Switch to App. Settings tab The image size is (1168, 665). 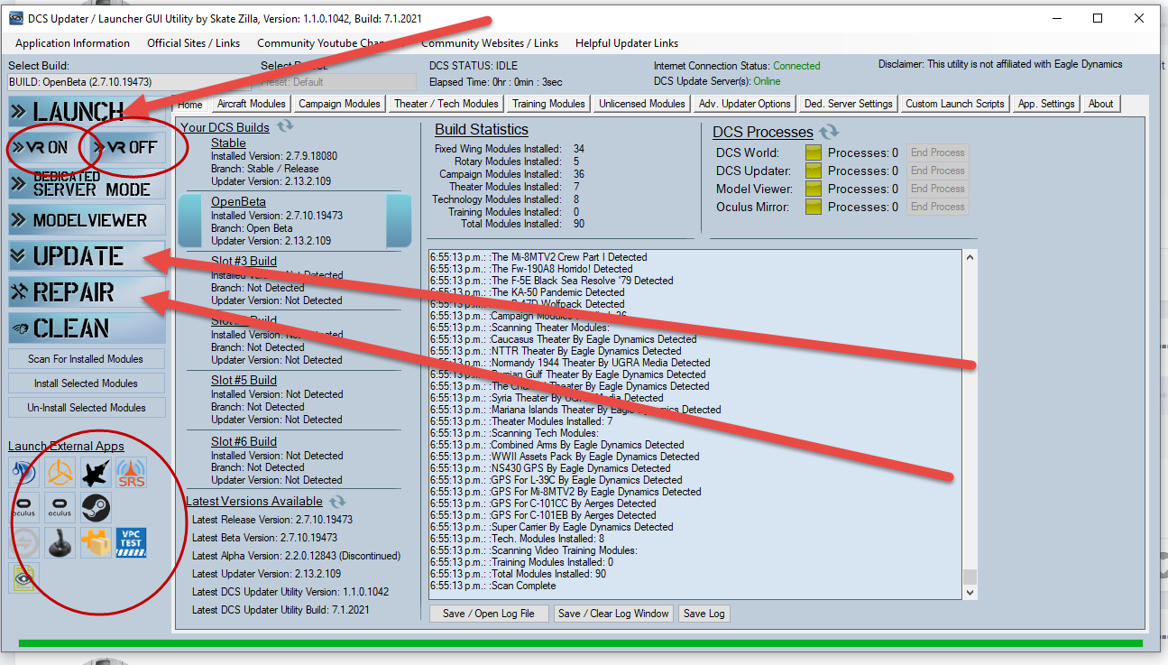point(1046,104)
